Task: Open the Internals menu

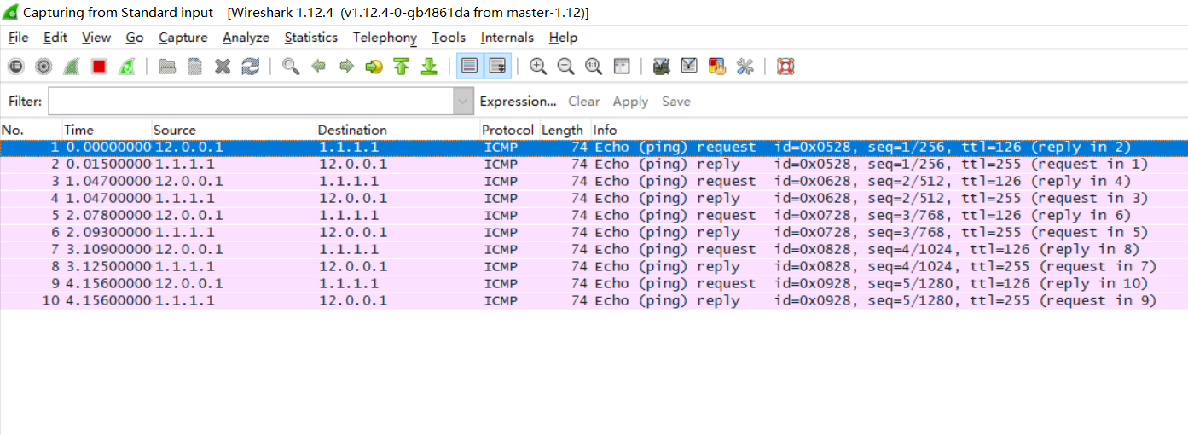Action: coord(507,38)
